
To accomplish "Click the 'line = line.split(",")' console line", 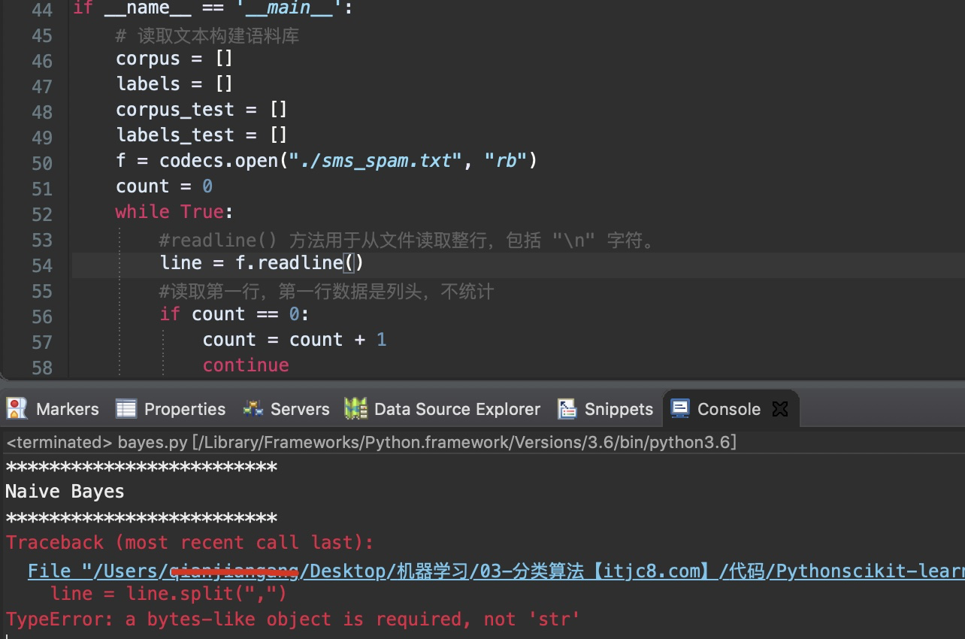I will pos(169,594).
